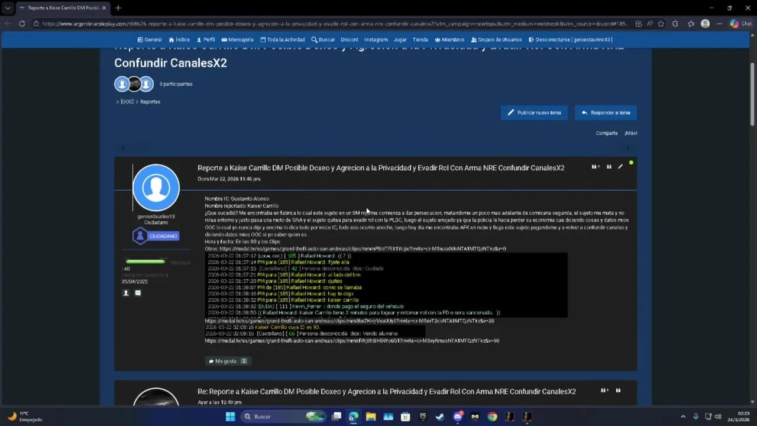This screenshot has height=426, width=757.
Task: Show hidden system tray icons
Action: (x=683, y=417)
